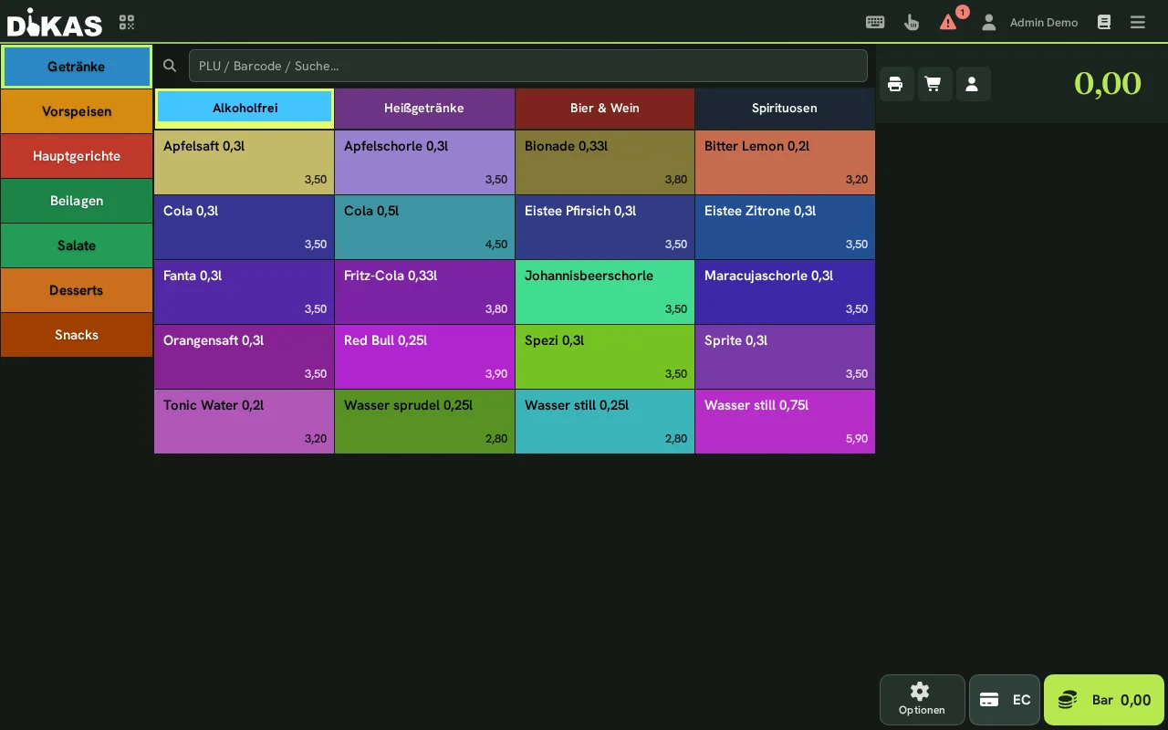The image size is (1168, 730).
Task: Select the Getränke category
Action: tap(77, 67)
